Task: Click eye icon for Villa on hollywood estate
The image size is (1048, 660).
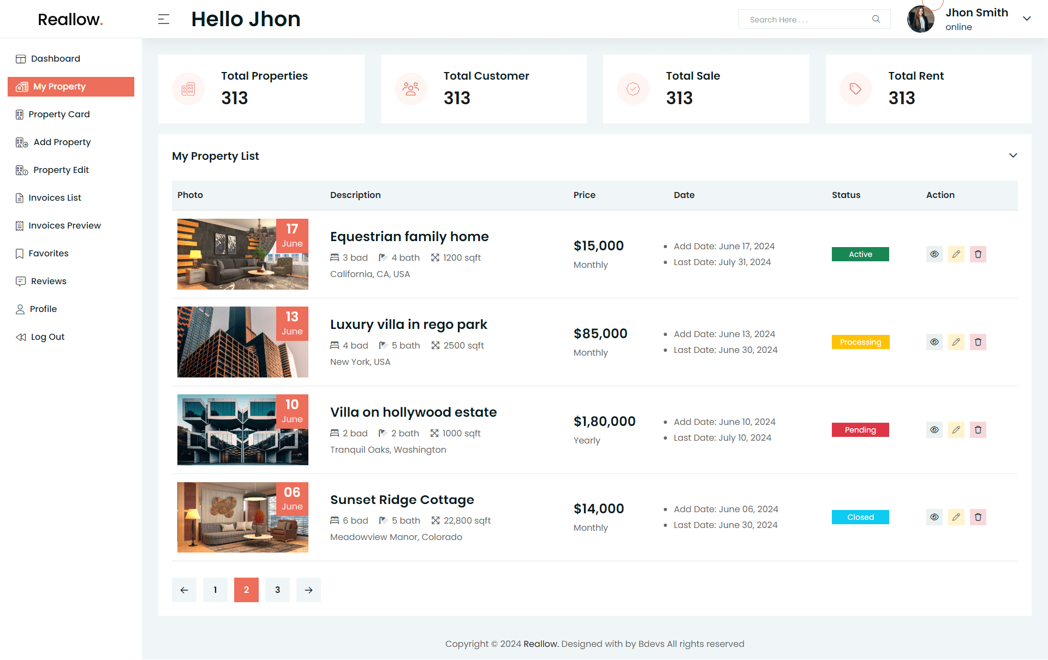Action: (934, 430)
